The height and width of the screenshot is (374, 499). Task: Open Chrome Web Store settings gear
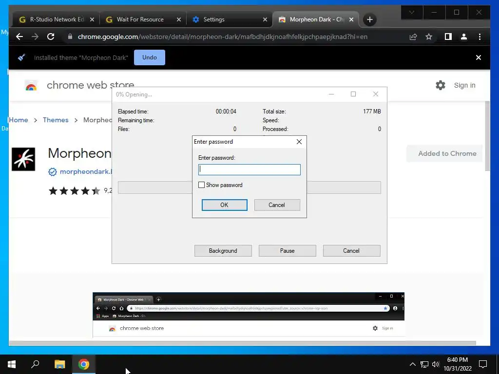441,85
